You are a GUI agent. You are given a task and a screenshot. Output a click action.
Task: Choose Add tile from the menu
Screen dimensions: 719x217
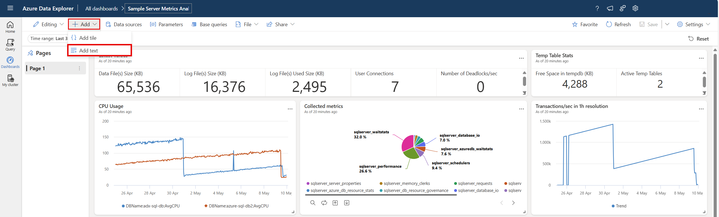point(87,38)
